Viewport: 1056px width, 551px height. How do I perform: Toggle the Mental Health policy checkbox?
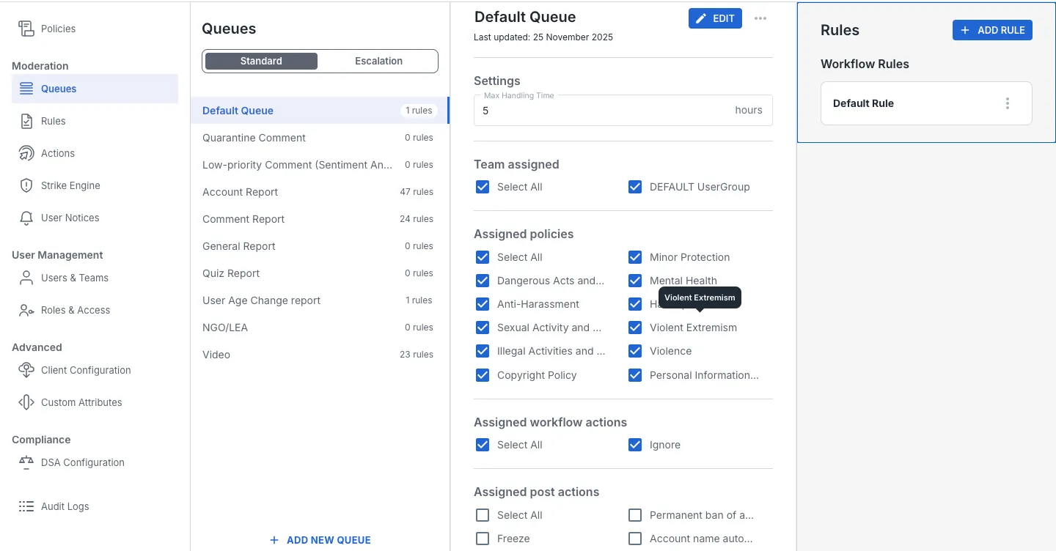pyautogui.click(x=635, y=281)
